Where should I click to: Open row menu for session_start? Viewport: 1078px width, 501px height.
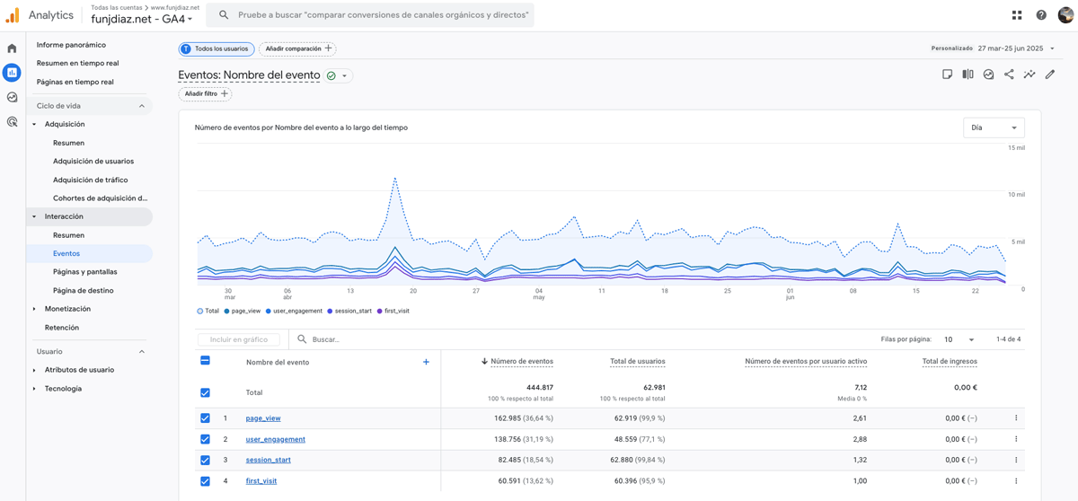1016,460
